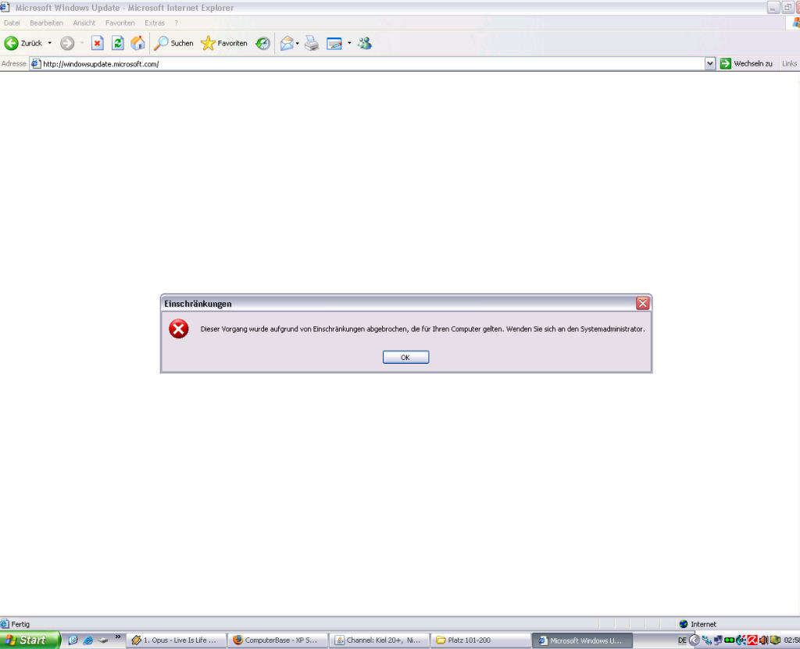Image resolution: width=800 pixels, height=649 pixels.
Task: Open the Ansicht menu
Action: pyautogui.click(x=84, y=23)
